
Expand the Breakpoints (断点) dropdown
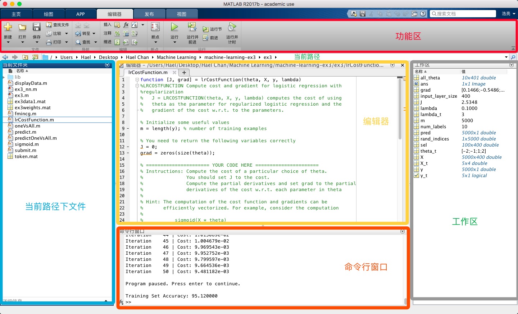click(x=155, y=42)
